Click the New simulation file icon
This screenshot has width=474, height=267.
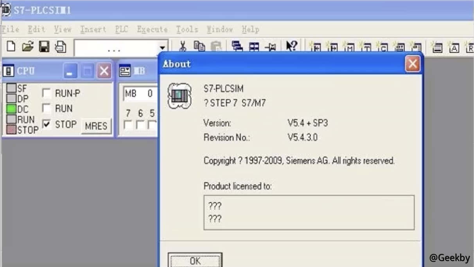(x=11, y=47)
